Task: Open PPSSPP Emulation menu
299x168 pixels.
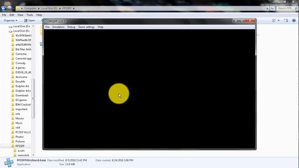Action: (x=58, y=27)
